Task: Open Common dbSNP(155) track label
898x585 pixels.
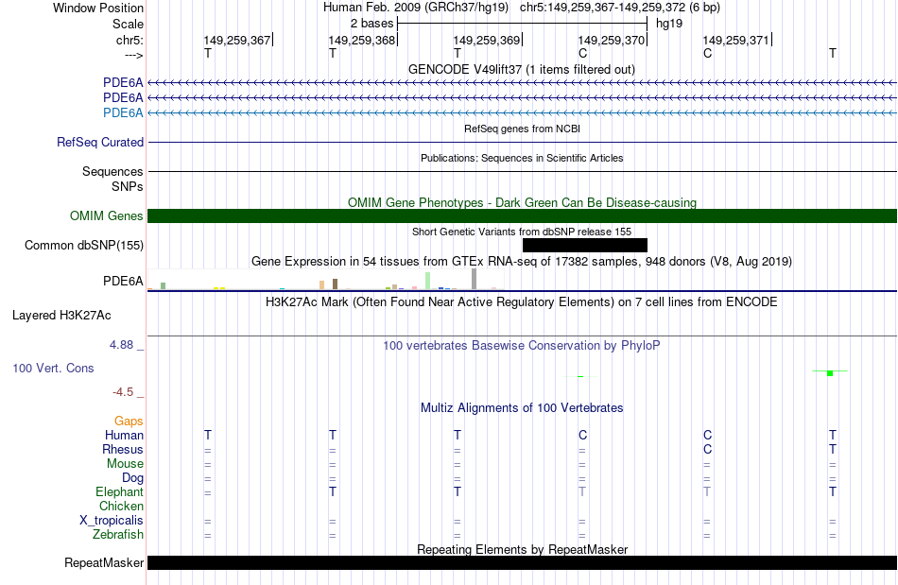Action: 83,245
